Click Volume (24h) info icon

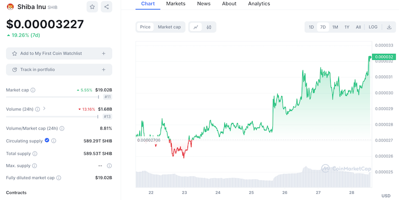[37, 109]
